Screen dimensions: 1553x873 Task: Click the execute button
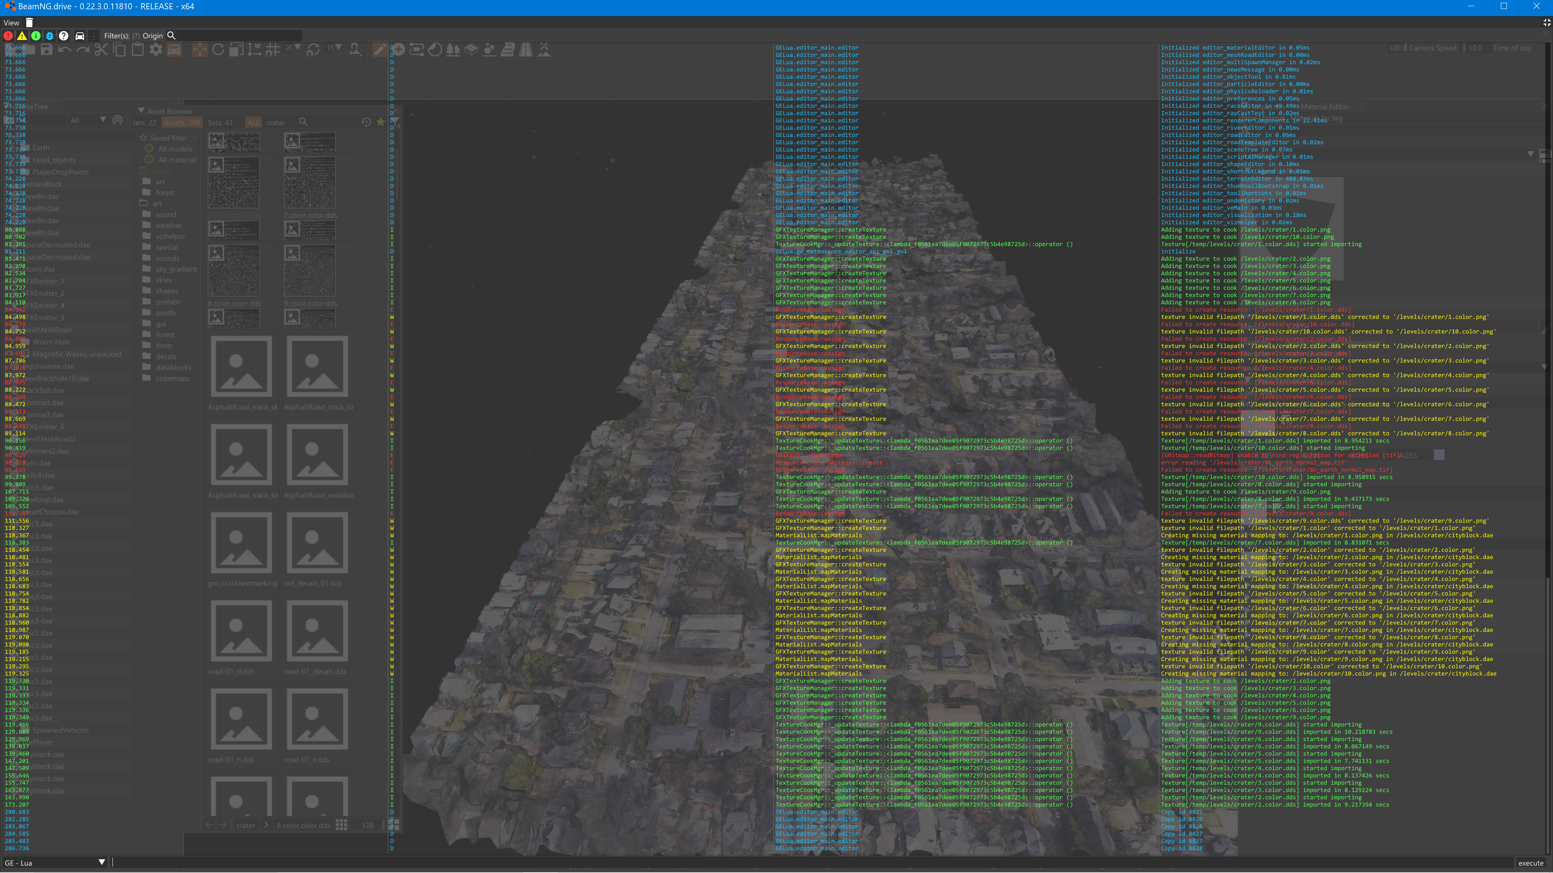click(1531, 863)
